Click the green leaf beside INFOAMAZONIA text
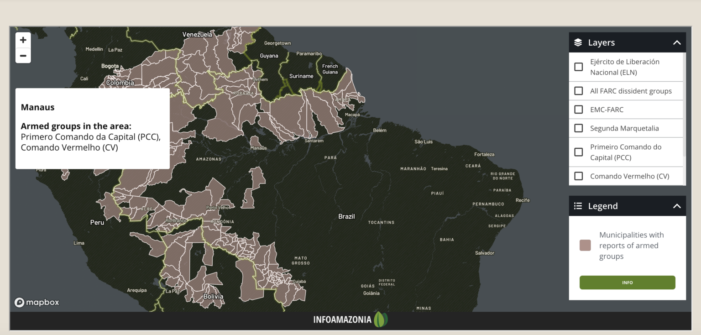 point(381,320)
